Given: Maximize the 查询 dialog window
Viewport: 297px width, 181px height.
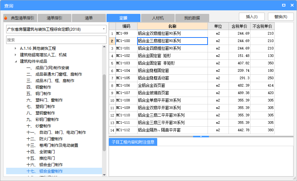Looking at the screenshot, I should tap(284, 5).
